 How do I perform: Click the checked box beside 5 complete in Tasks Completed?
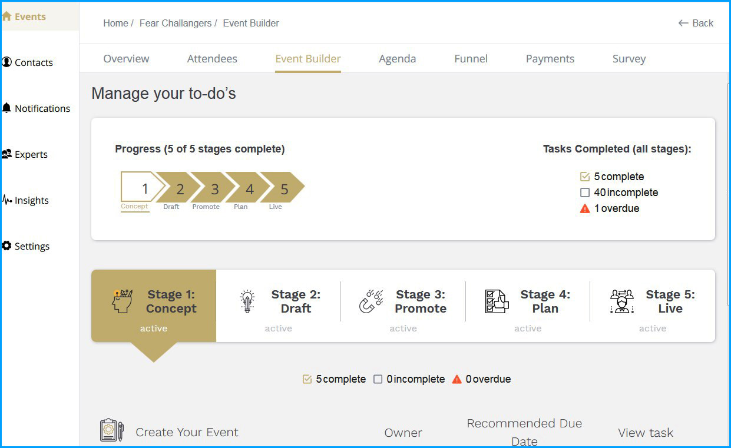[585, 177]
